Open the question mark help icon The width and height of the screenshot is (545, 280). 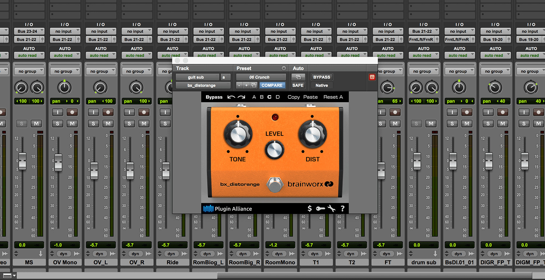click(342, 208)
